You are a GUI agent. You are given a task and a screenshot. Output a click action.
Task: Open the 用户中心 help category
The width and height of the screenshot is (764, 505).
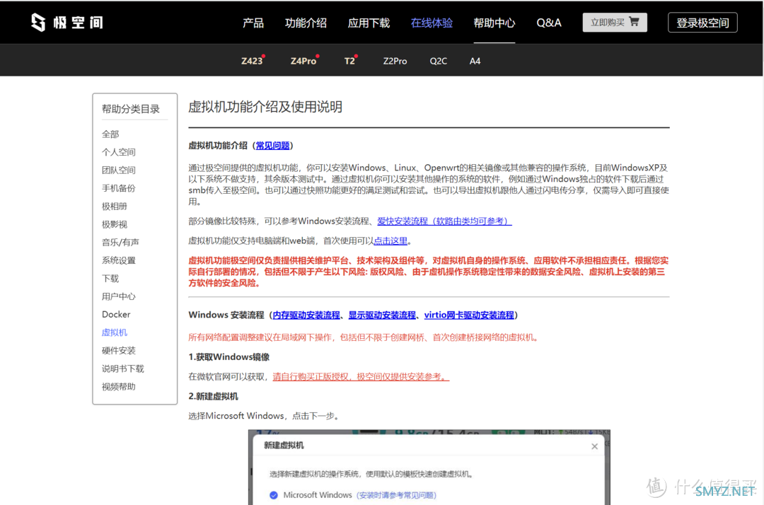(x=118, y=296)
